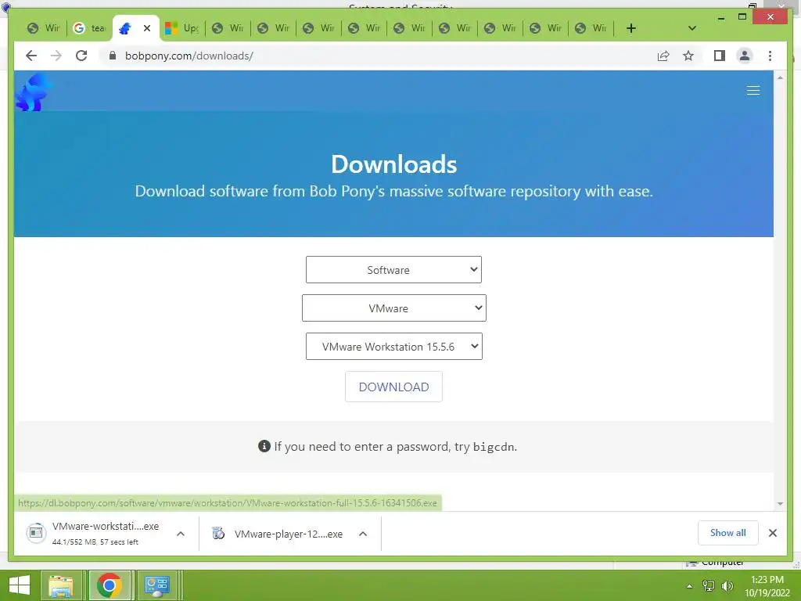Open Control Panel taskbar icon

click(156, 585)
